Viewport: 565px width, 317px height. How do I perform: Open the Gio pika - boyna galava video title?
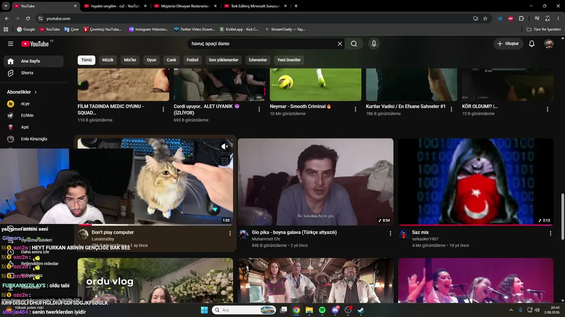click(x=294, y=232)
